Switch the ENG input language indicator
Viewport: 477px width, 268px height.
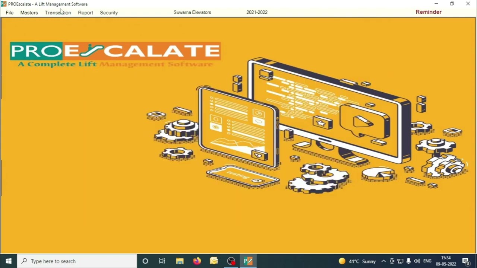[x=427, y=261]
